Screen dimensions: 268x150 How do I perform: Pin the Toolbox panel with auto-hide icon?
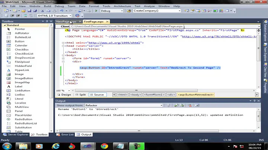pos(47,21)
